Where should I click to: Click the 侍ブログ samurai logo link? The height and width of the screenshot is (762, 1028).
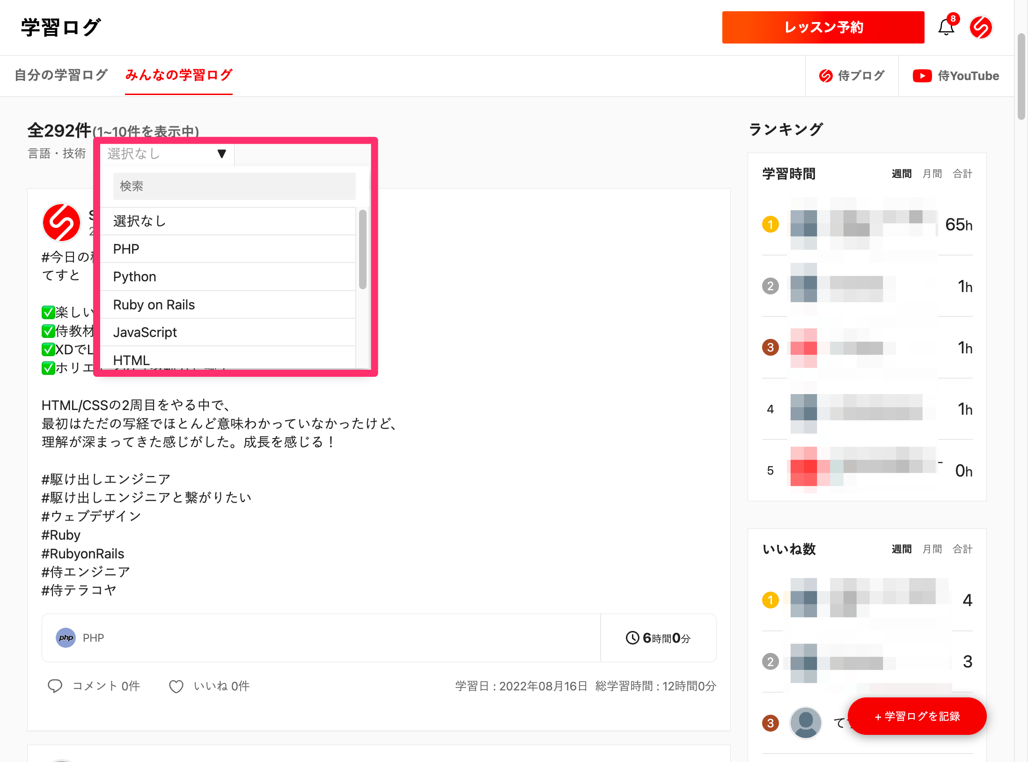pos(826,76)
